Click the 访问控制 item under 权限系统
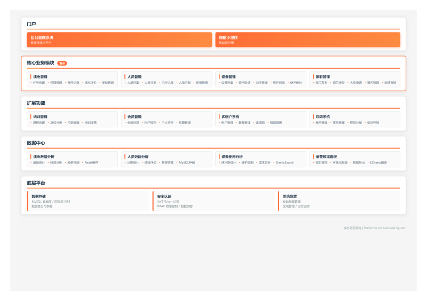This screenshot has height=301, width=427. point(373,123)
